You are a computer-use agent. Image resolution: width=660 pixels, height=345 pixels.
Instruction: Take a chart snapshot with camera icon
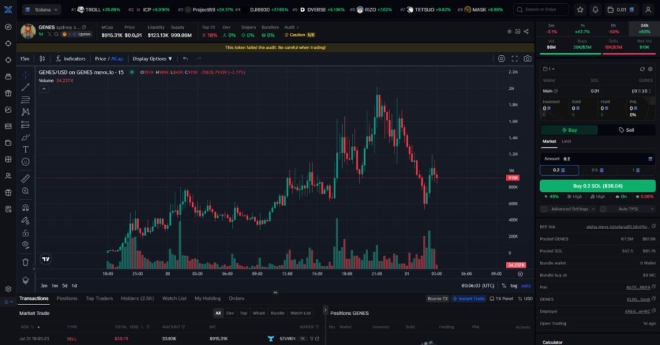[527, 59]
